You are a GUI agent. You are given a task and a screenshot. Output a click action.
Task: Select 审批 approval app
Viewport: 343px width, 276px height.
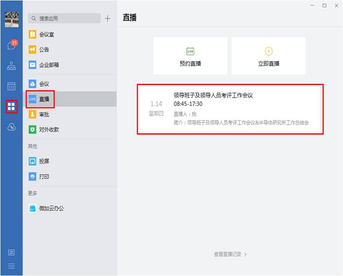pos(44,114)
